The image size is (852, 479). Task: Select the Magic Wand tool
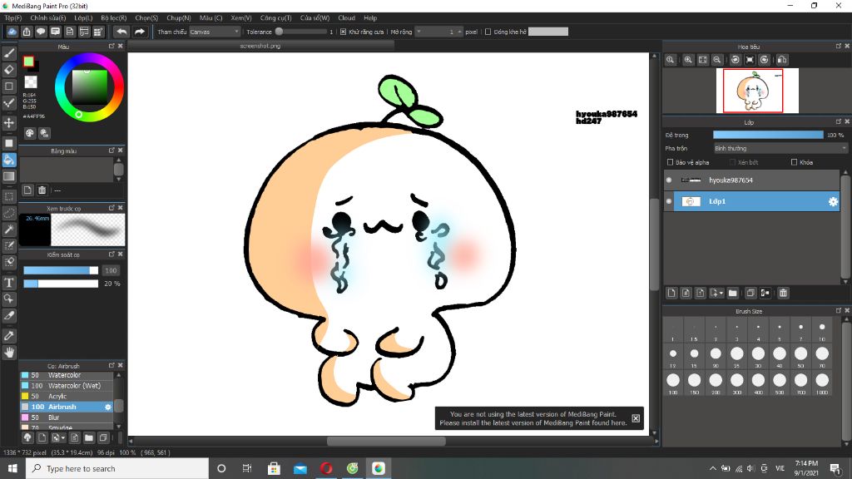click(9, 230)
